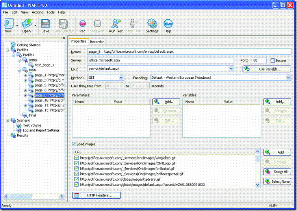The width and height of the screenshot is (297, 211).
Task: Uncheck the default.aspx?assetid image URL
Action: [x=76, y=184]
